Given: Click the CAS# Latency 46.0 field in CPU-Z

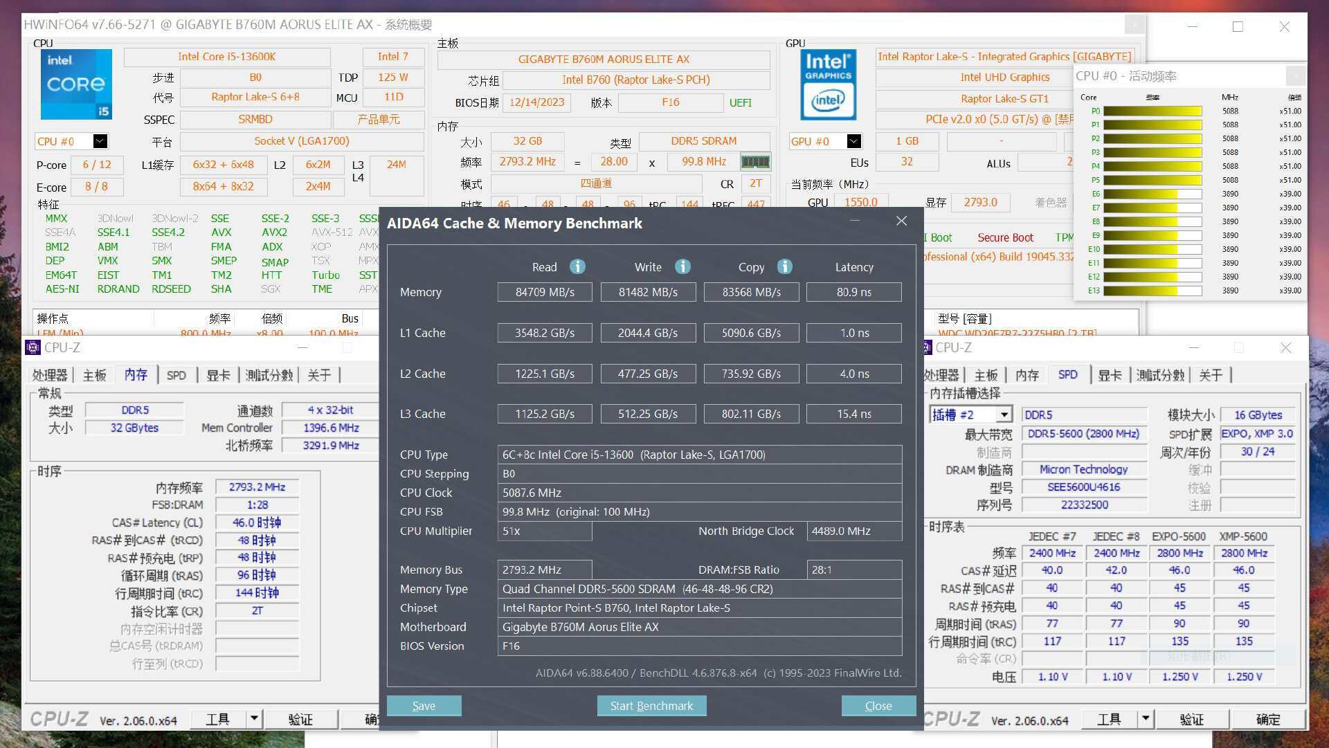Looking at the screenshot, I should click(257, 522).
